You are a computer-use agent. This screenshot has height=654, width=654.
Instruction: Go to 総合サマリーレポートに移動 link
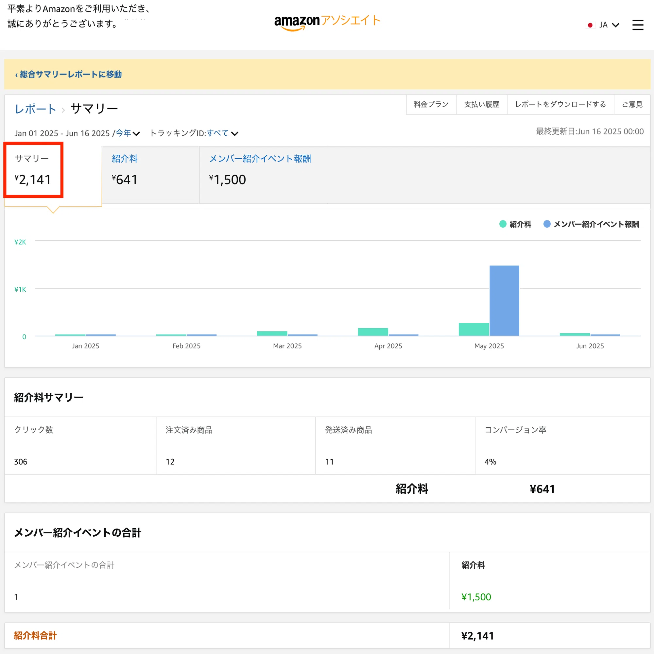tap(68, 74)
